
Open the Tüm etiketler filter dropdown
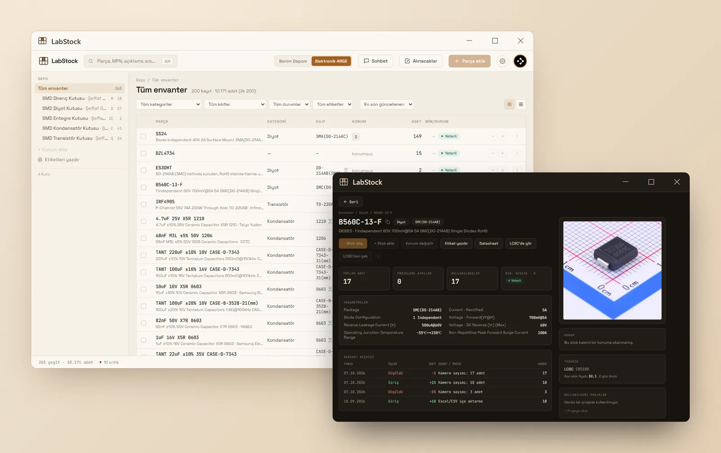[333, 104]
